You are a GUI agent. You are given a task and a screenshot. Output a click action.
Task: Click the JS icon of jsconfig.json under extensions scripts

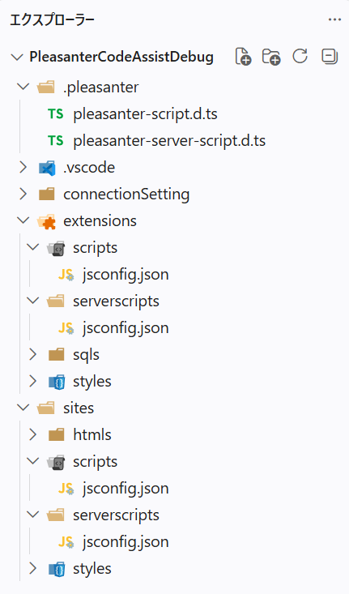[x=66, y=275]
